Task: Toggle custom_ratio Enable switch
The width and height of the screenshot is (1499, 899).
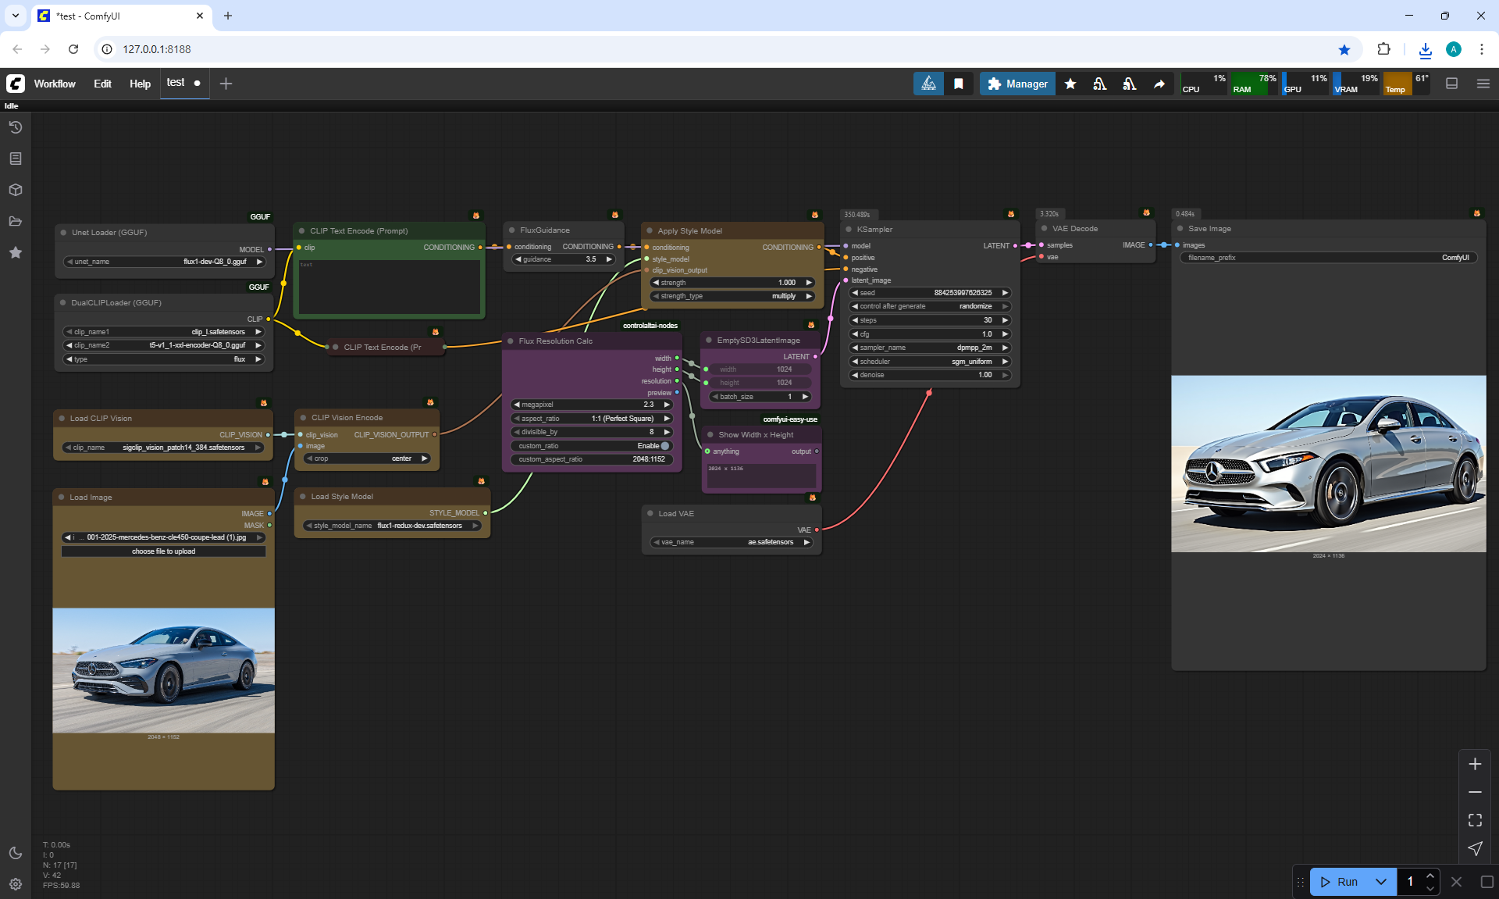Action: 665,446
